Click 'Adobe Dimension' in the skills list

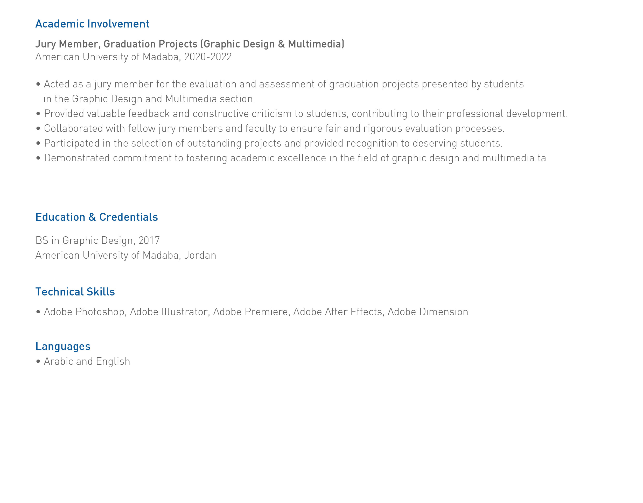coord(428,312)
